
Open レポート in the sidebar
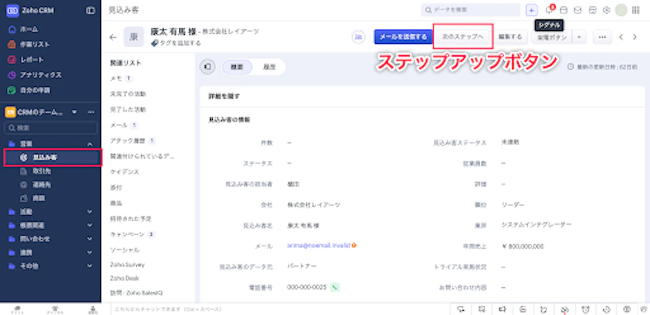31,59
